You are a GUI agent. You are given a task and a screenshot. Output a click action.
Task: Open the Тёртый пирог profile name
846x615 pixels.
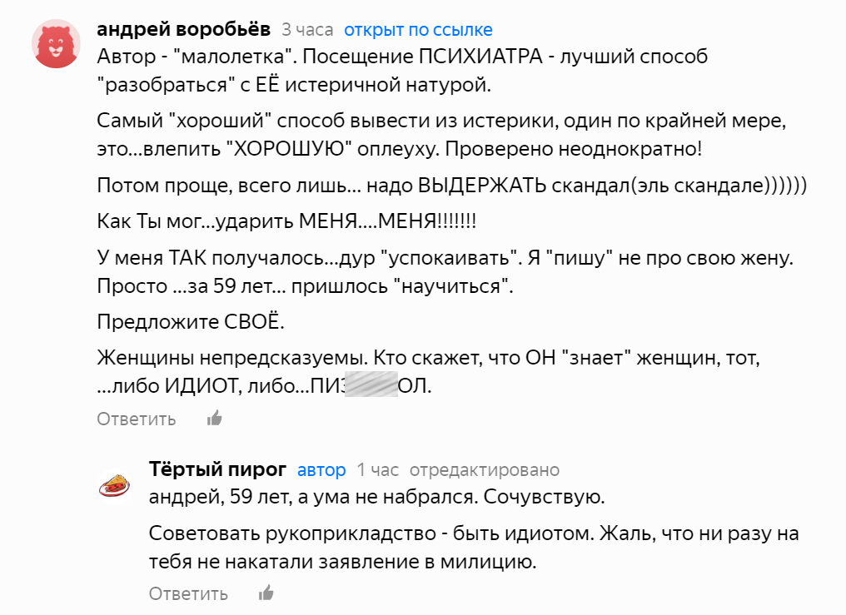217,469
